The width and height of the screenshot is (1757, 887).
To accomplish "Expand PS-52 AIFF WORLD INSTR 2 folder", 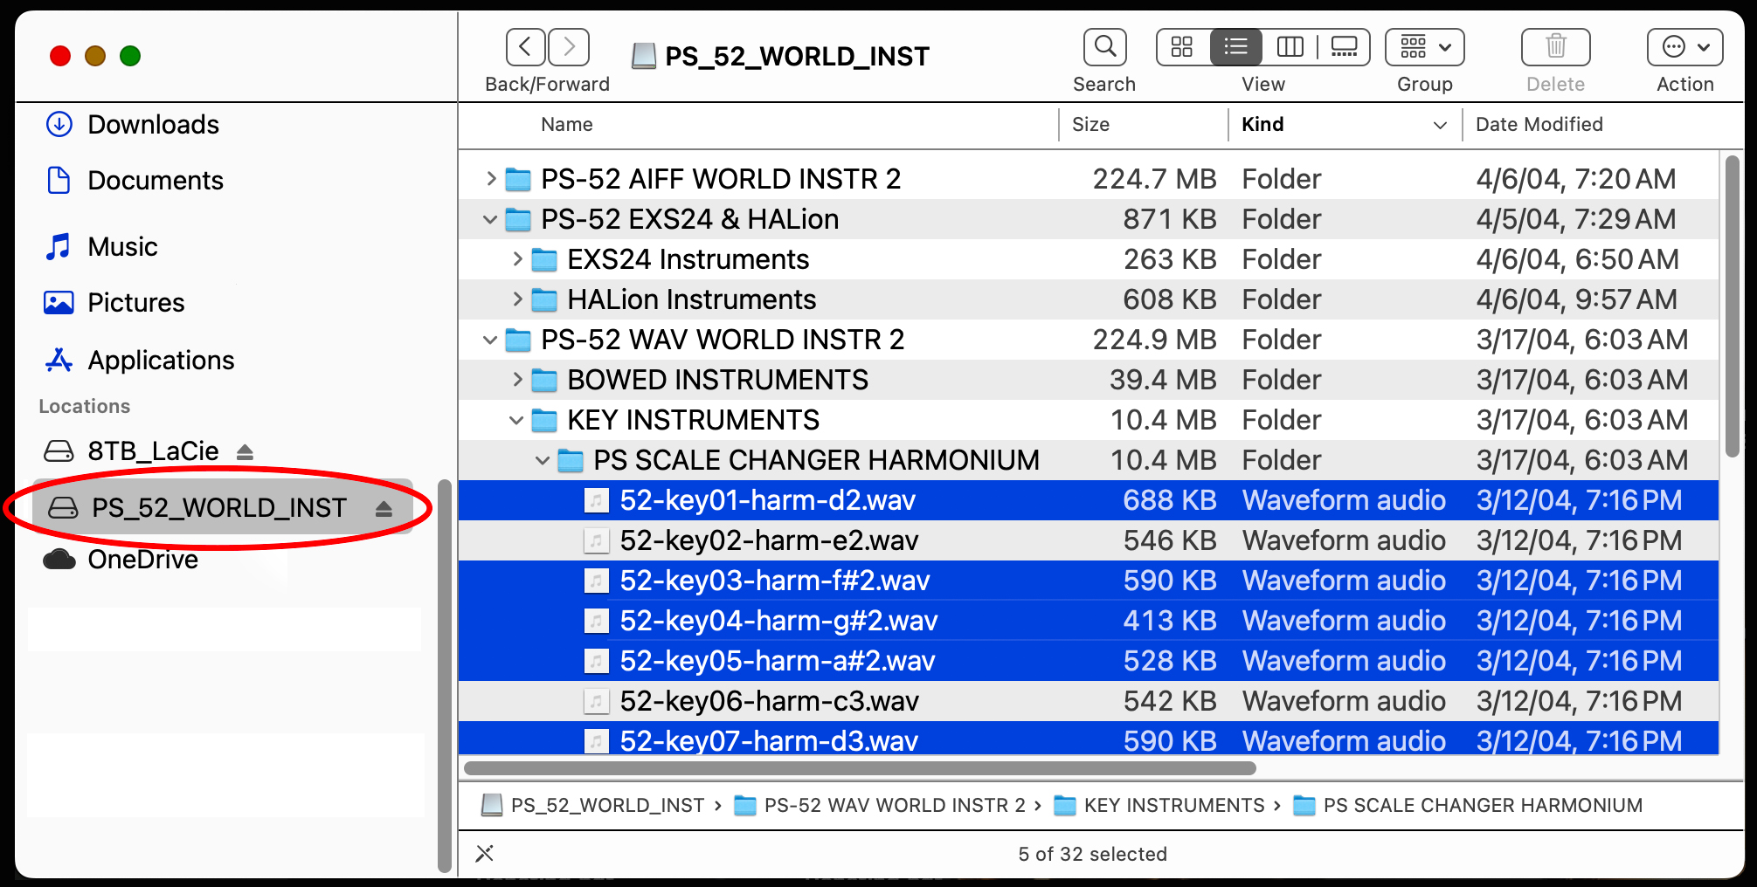I will tap(491, 179).
